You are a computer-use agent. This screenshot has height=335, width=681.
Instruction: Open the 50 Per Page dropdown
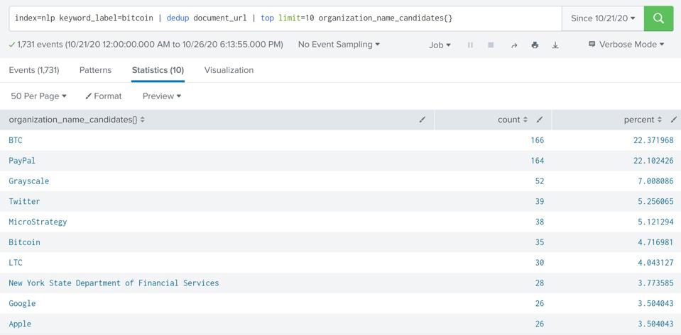pyautogui.click(x=38, y=96)
